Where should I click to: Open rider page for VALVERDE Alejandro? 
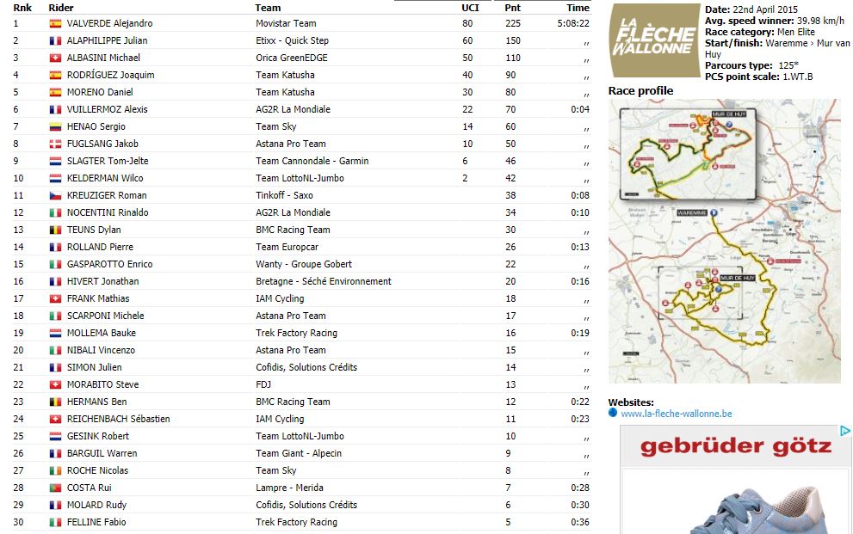point(109,23)
